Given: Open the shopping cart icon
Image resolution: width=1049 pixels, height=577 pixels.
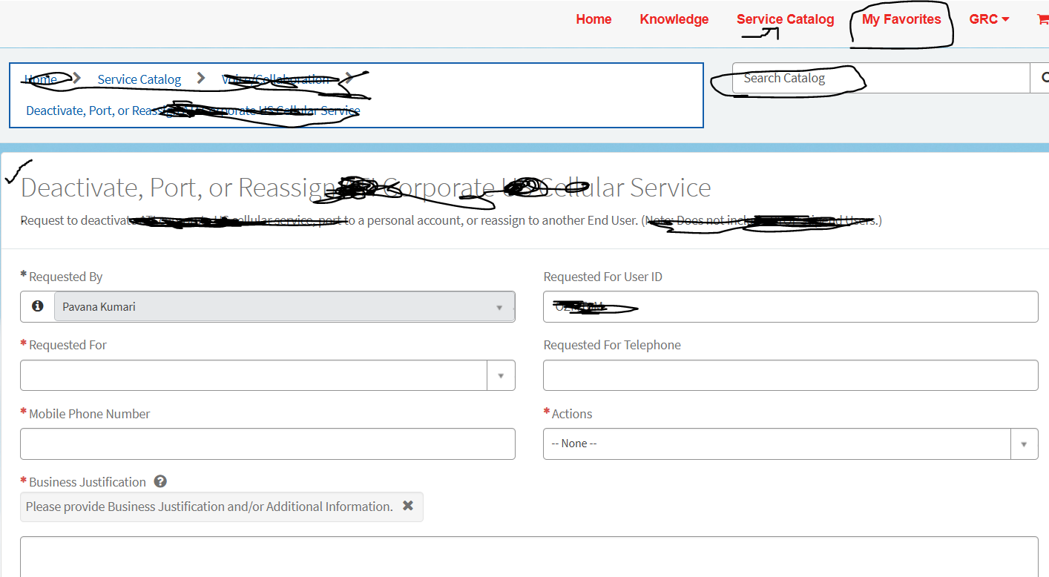Looking at the screenshot, I should pos(1043,19).
